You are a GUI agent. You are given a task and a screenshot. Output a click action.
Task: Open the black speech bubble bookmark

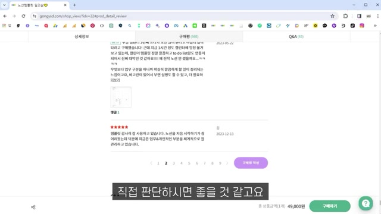click(x=324, y=26)
